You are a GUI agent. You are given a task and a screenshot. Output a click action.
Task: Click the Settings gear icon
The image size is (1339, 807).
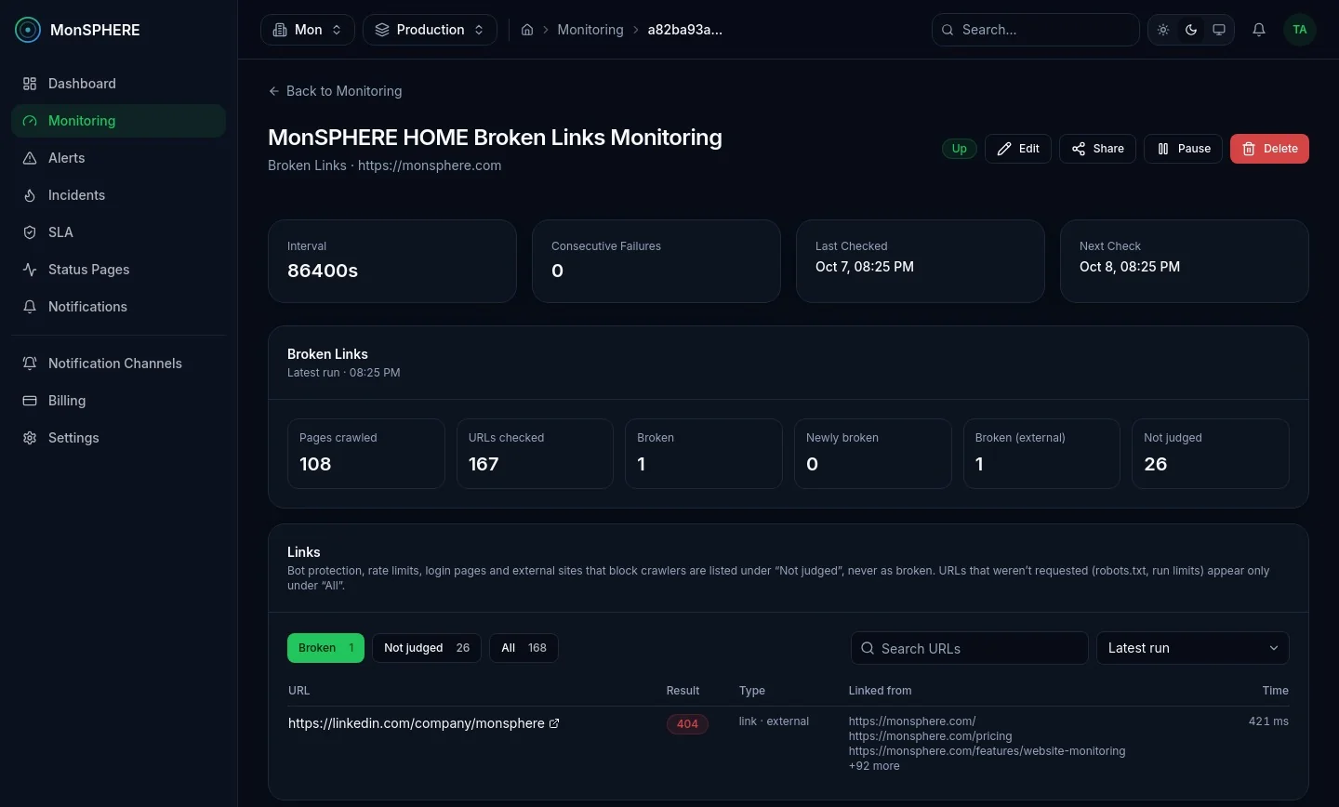coord(30,438)
